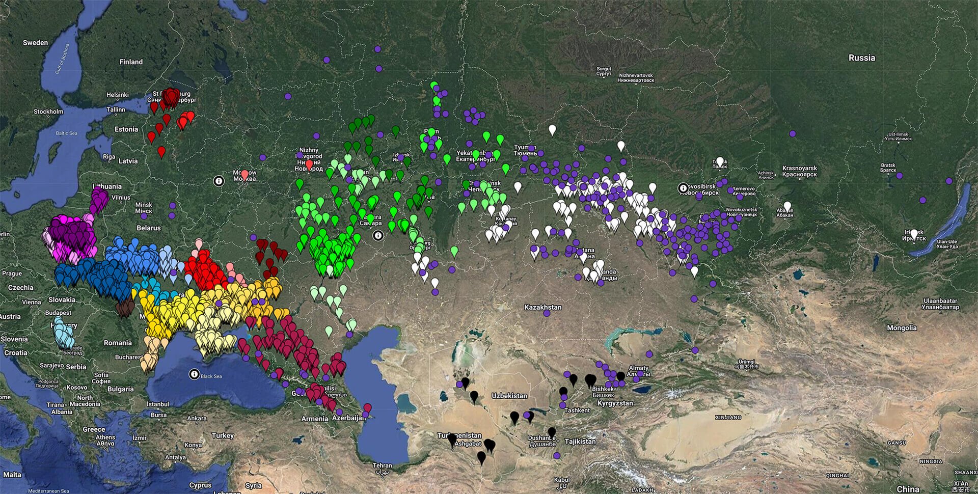Click the Romania country label

[x=118, y=343]
